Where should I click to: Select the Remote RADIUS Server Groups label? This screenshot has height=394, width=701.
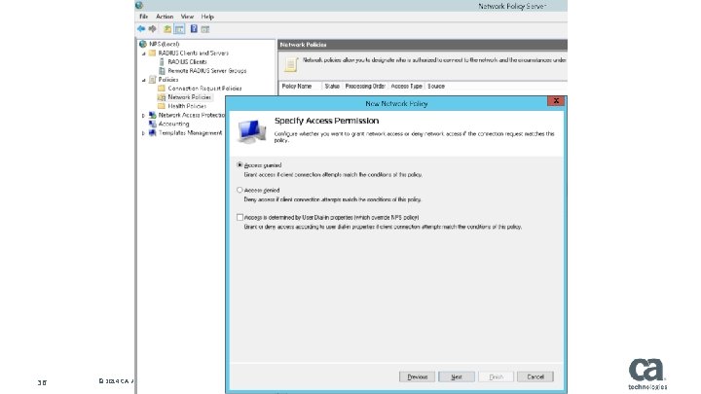click(x=207, y=71)
